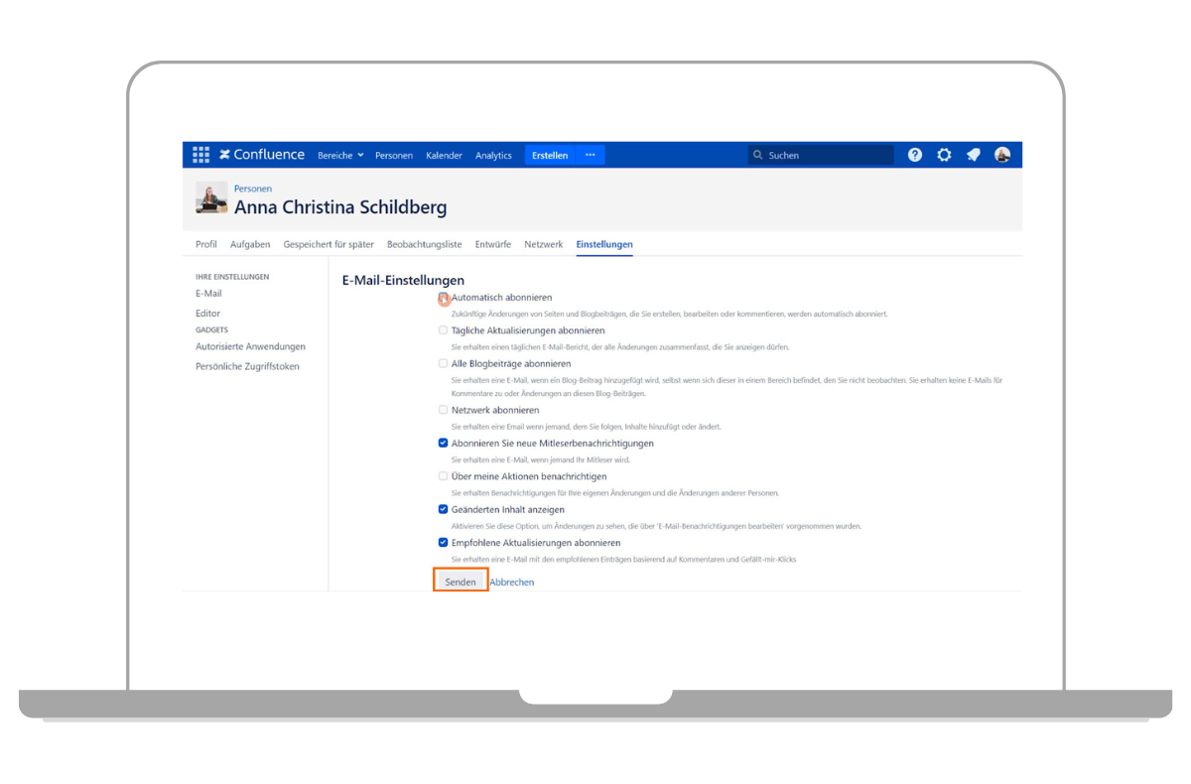
Task: Click the Confluence logo
Action: [x=262, y=155]
